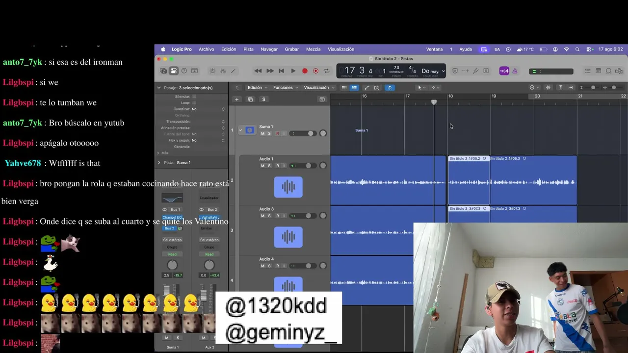Open the Loop Browser button
Screen dimensions: 628x353
coord(608,71)
